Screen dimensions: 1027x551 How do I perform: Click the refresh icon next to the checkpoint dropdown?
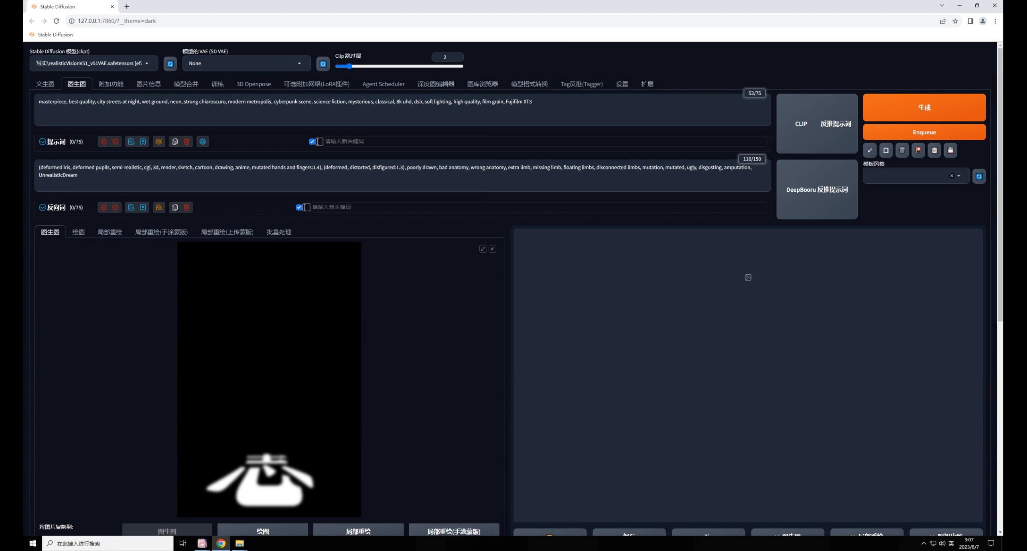170,64
